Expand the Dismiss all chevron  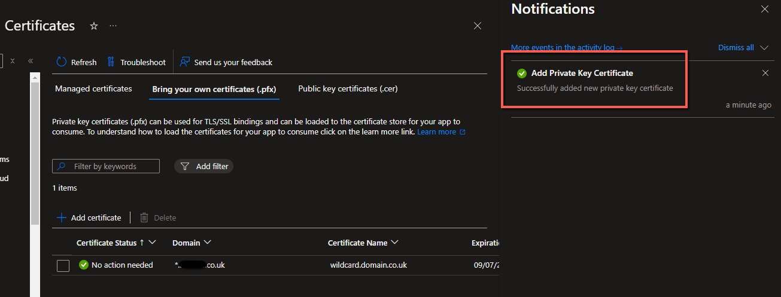764,48
